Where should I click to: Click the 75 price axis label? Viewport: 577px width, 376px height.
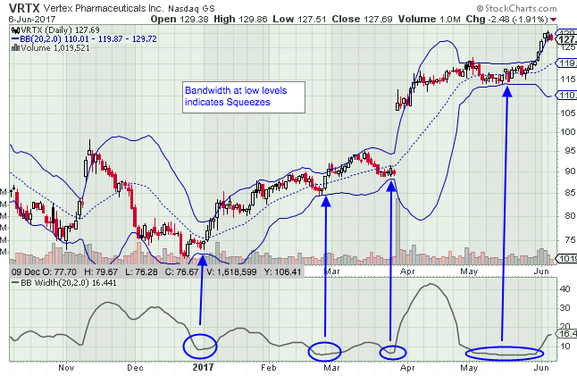point(571,240)
